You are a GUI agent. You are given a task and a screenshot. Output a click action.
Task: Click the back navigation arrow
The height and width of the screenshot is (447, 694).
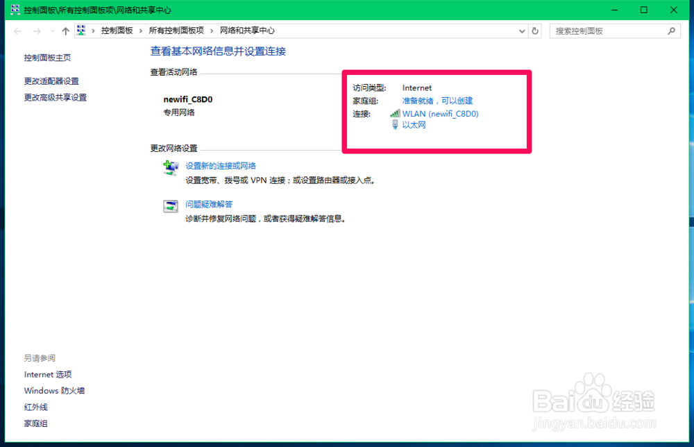pos(17,31)
